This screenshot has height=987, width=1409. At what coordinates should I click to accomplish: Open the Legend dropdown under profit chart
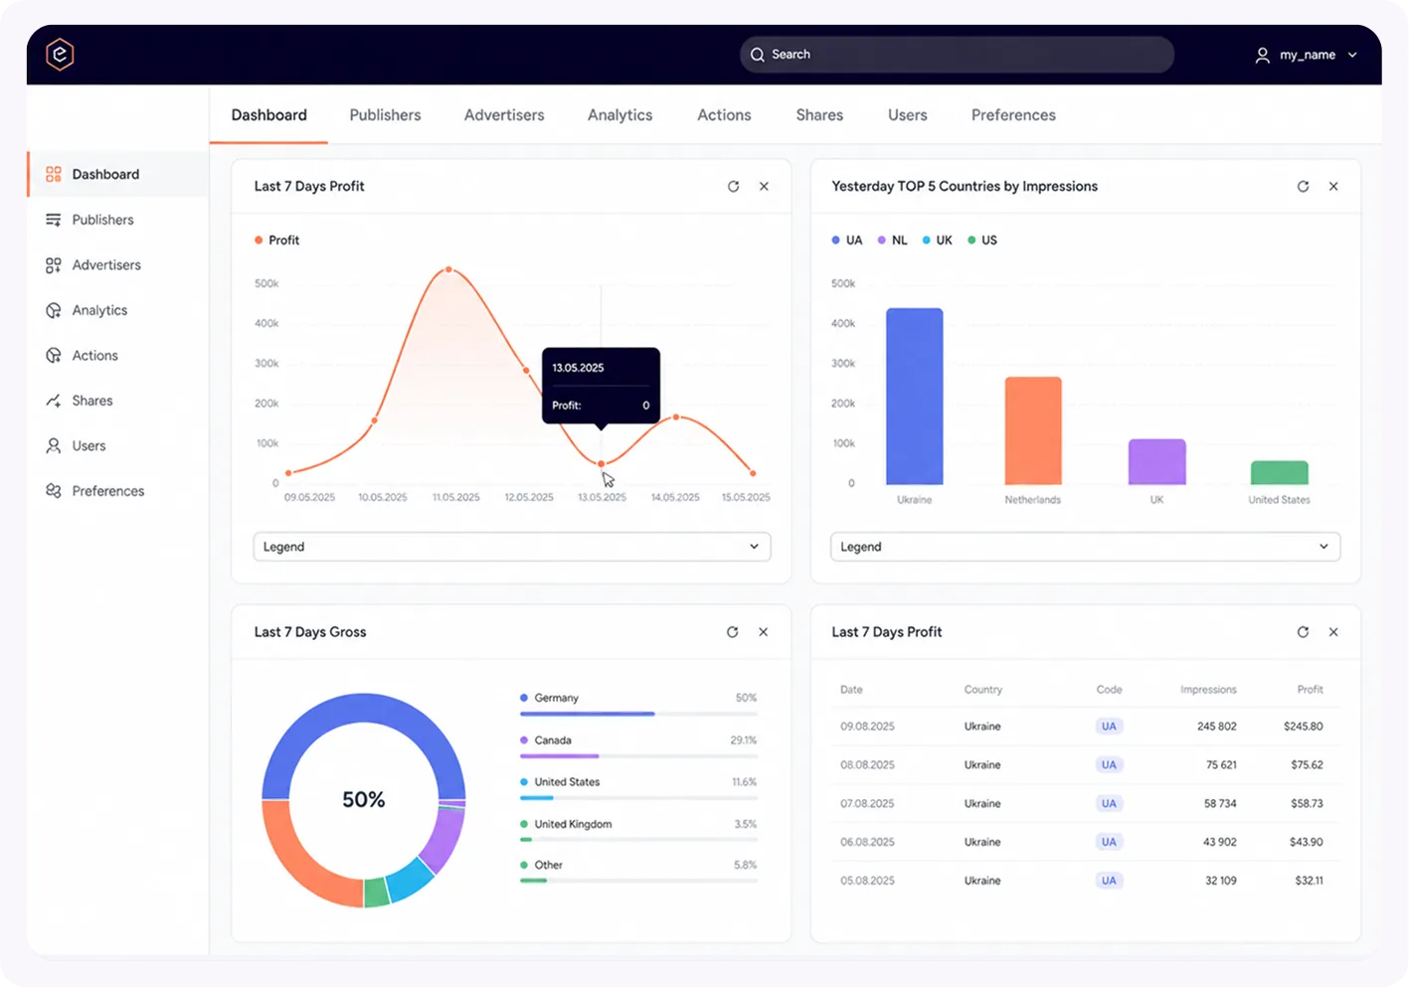point(512,547)
